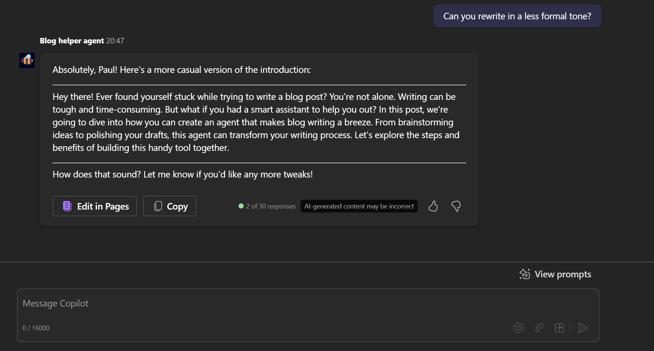Click the @ mention icon in the compose box
This screenshot has width=654, height=351.
[518, 328]
